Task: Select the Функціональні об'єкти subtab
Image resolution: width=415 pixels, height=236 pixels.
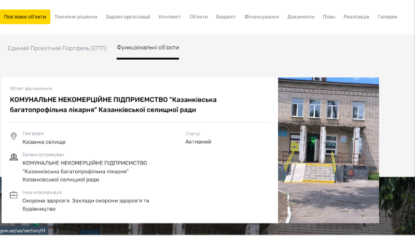Action: tap(148, 48)
